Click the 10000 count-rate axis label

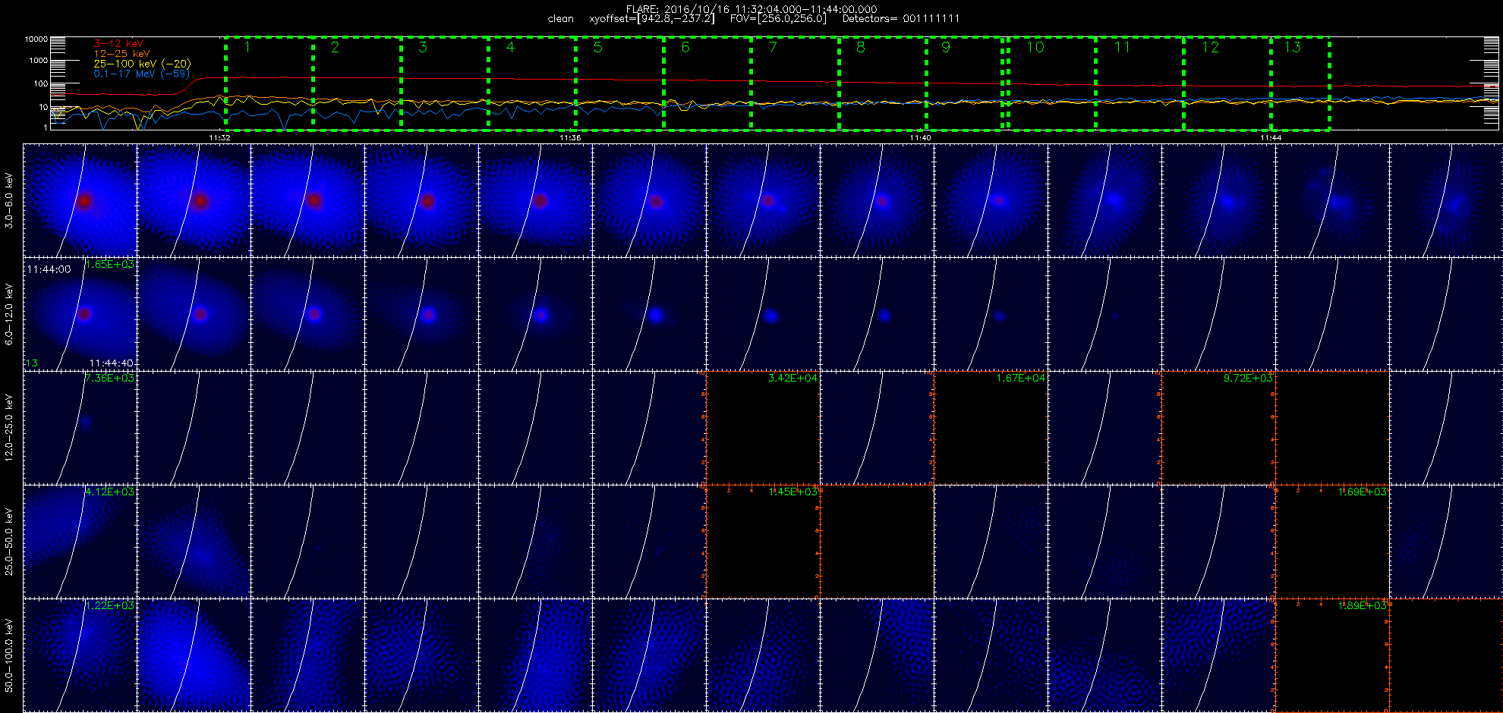pos(36,39)
